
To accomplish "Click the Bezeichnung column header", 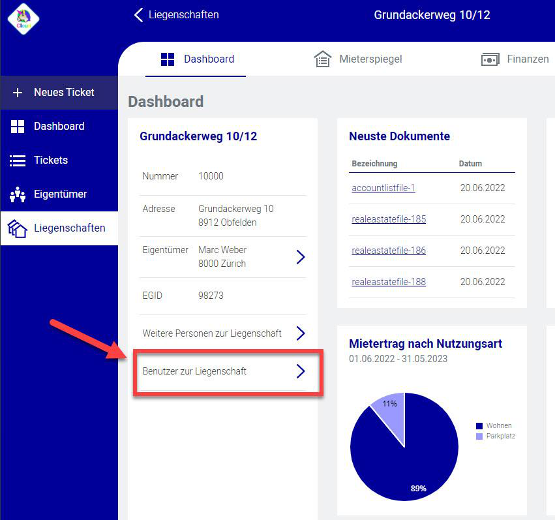I will [374, 164].
